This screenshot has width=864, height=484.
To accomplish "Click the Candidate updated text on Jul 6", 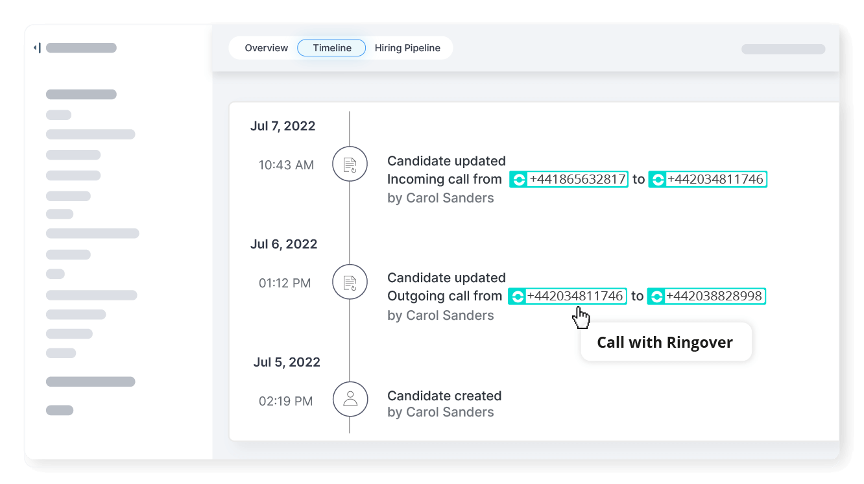I will pos(446,278).
